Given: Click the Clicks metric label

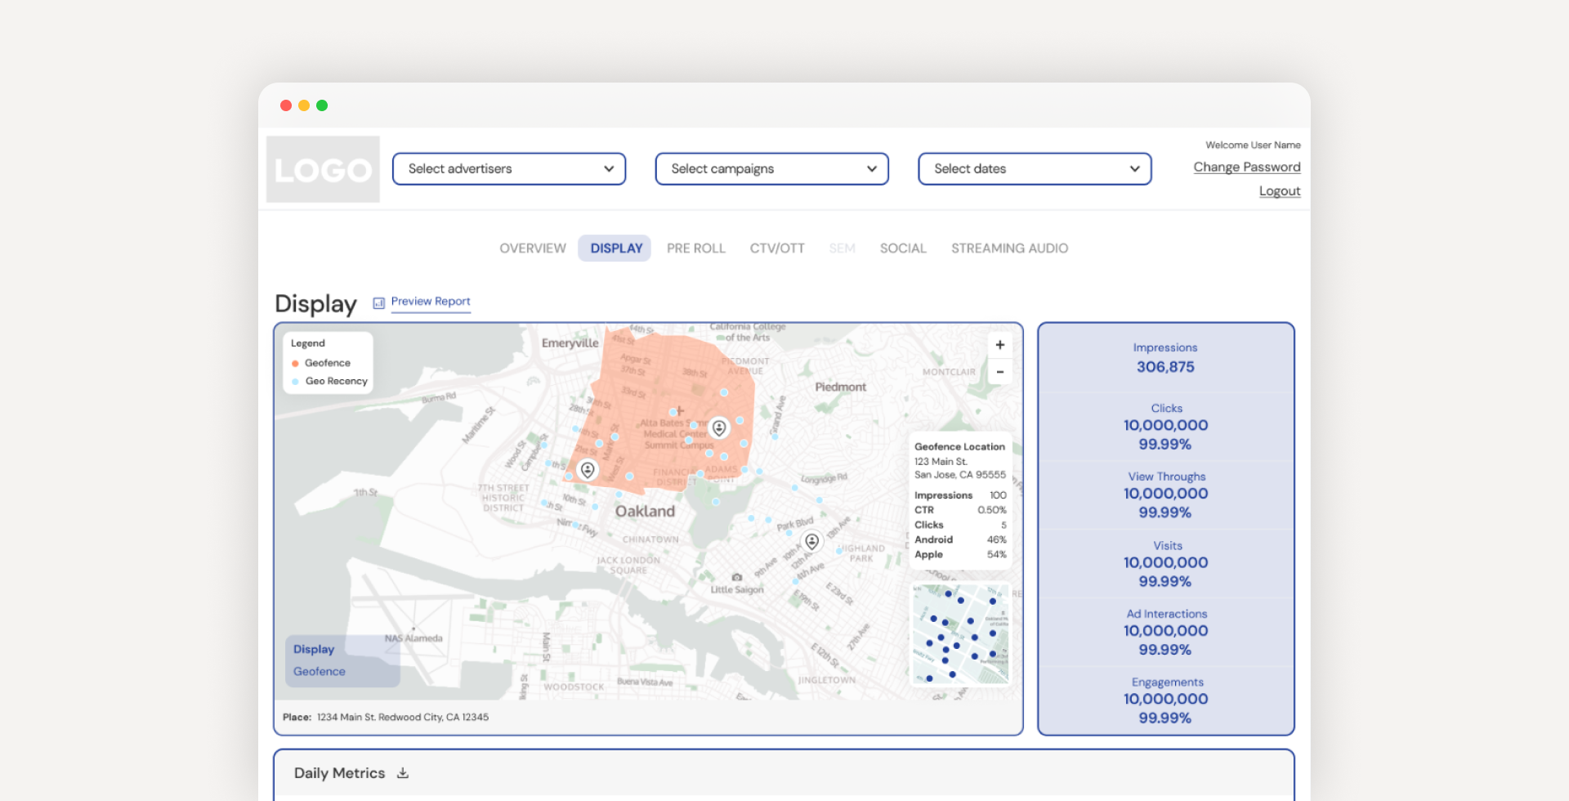Looking at the screenshot, I should coord(1166,408).
